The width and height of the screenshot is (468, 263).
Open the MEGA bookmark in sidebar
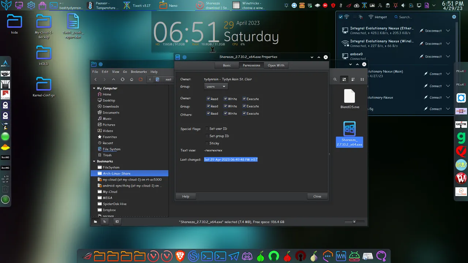click(x=107, y=198)
